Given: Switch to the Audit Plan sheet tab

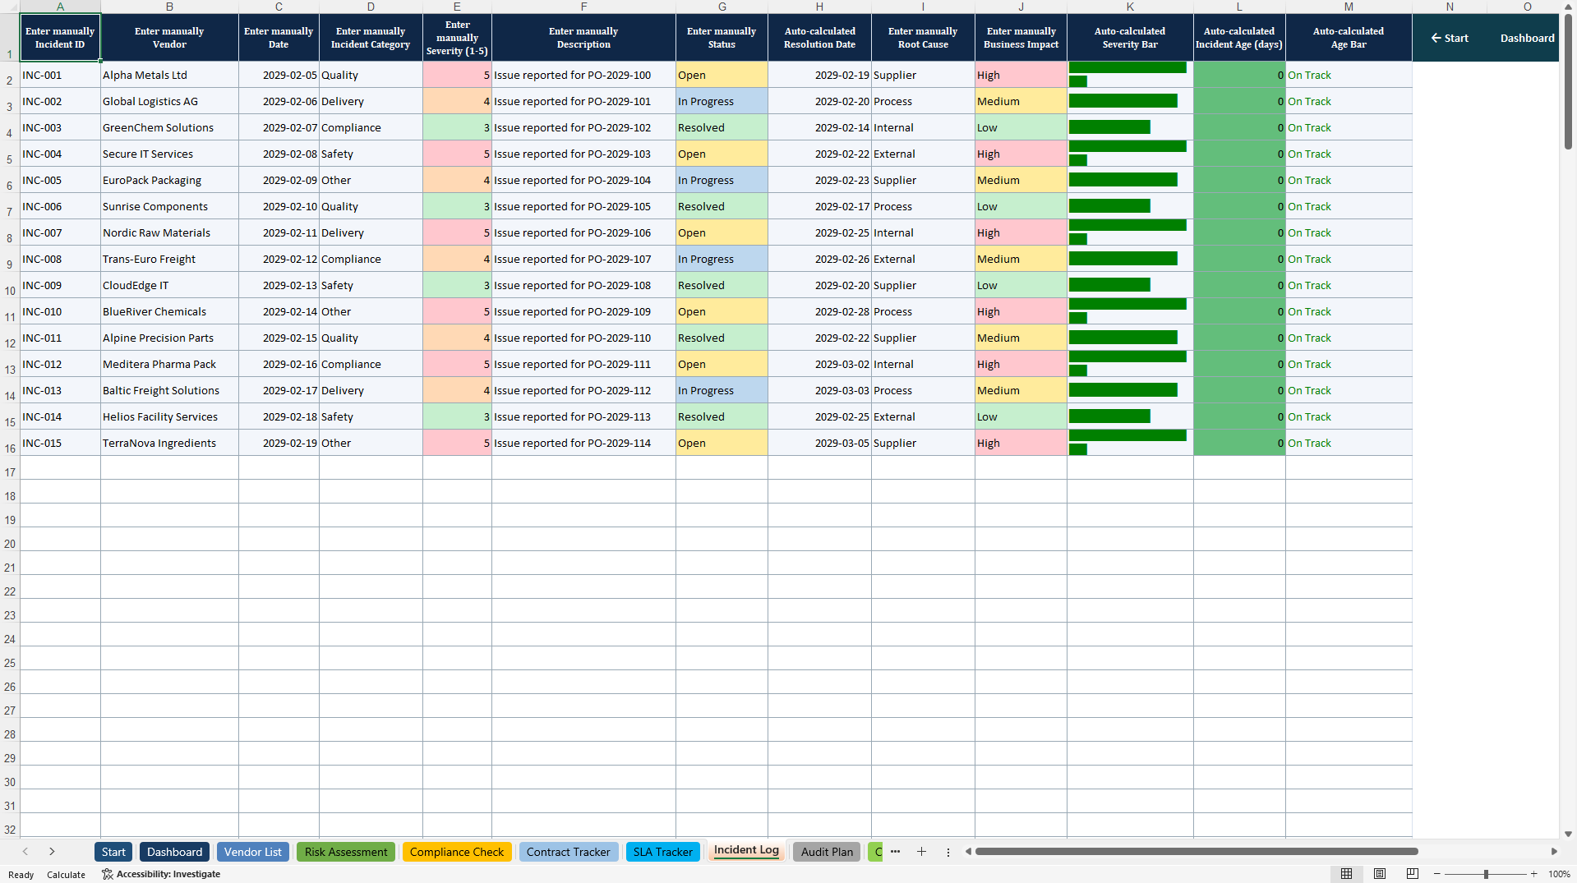Looking at the screenshot, I should pos(827,852).
